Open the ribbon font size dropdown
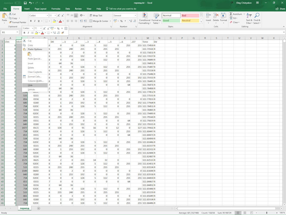The height and width of the screenshot is (215, 286). (x=55, y=16)
